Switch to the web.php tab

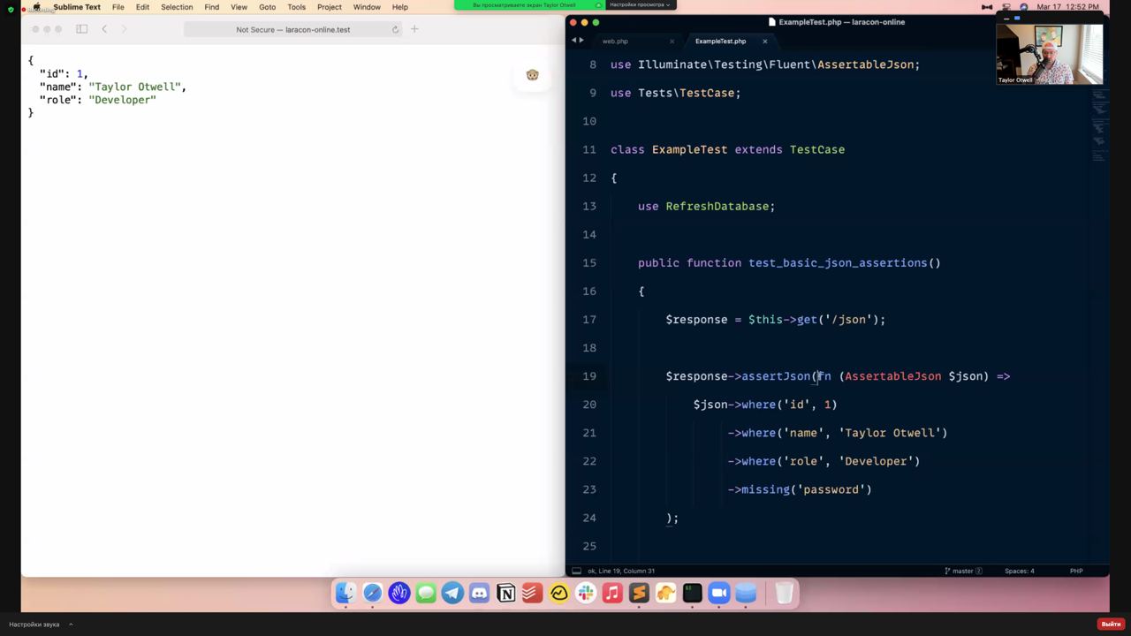615,42
